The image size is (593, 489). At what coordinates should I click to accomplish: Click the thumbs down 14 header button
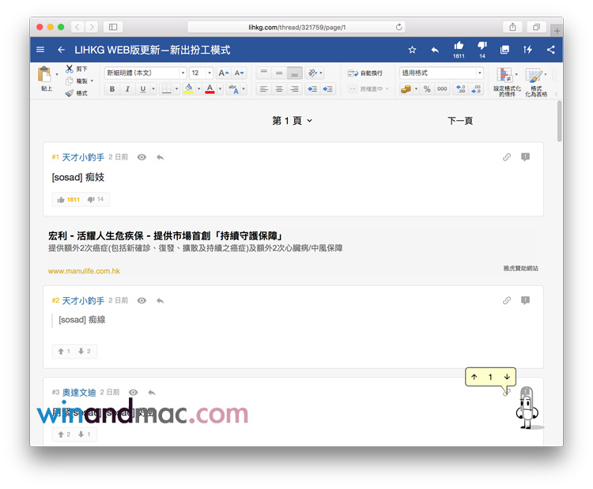[x=482, y=50]
